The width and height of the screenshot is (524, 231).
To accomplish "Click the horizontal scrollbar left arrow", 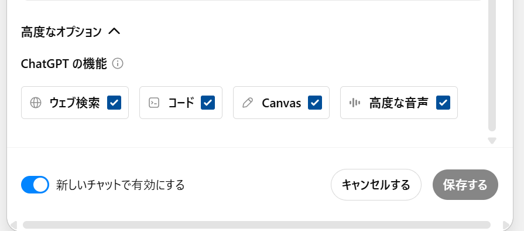I will (x=13, y=225).
